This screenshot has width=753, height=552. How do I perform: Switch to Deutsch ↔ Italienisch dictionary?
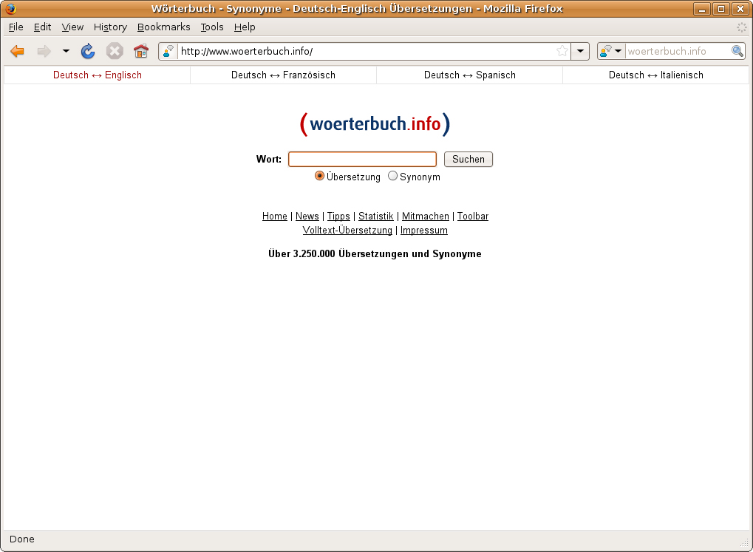pyautogui.click(x=656, y=75)
